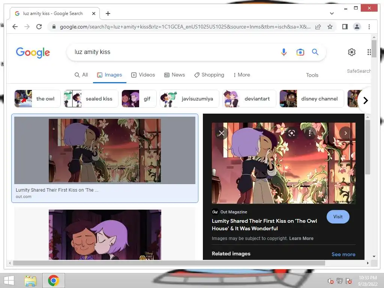384x288 pixels.
Task: Switch to News results
Action: (174, 75)
